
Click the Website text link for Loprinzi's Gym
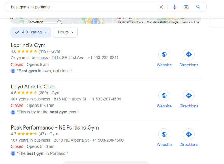tap(164, 65)
